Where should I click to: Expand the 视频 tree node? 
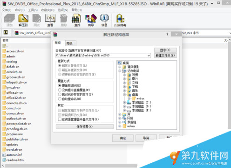coord(124,75)
